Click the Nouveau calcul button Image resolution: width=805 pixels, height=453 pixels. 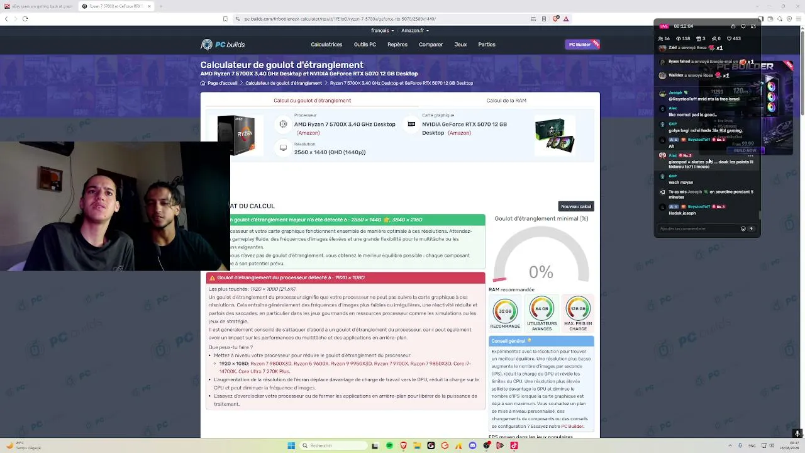(x=576, y=206)
